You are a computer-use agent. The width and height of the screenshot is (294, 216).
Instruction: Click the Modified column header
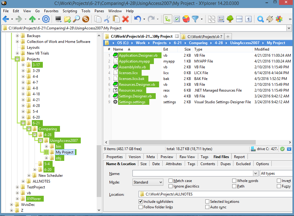[262, 49]
